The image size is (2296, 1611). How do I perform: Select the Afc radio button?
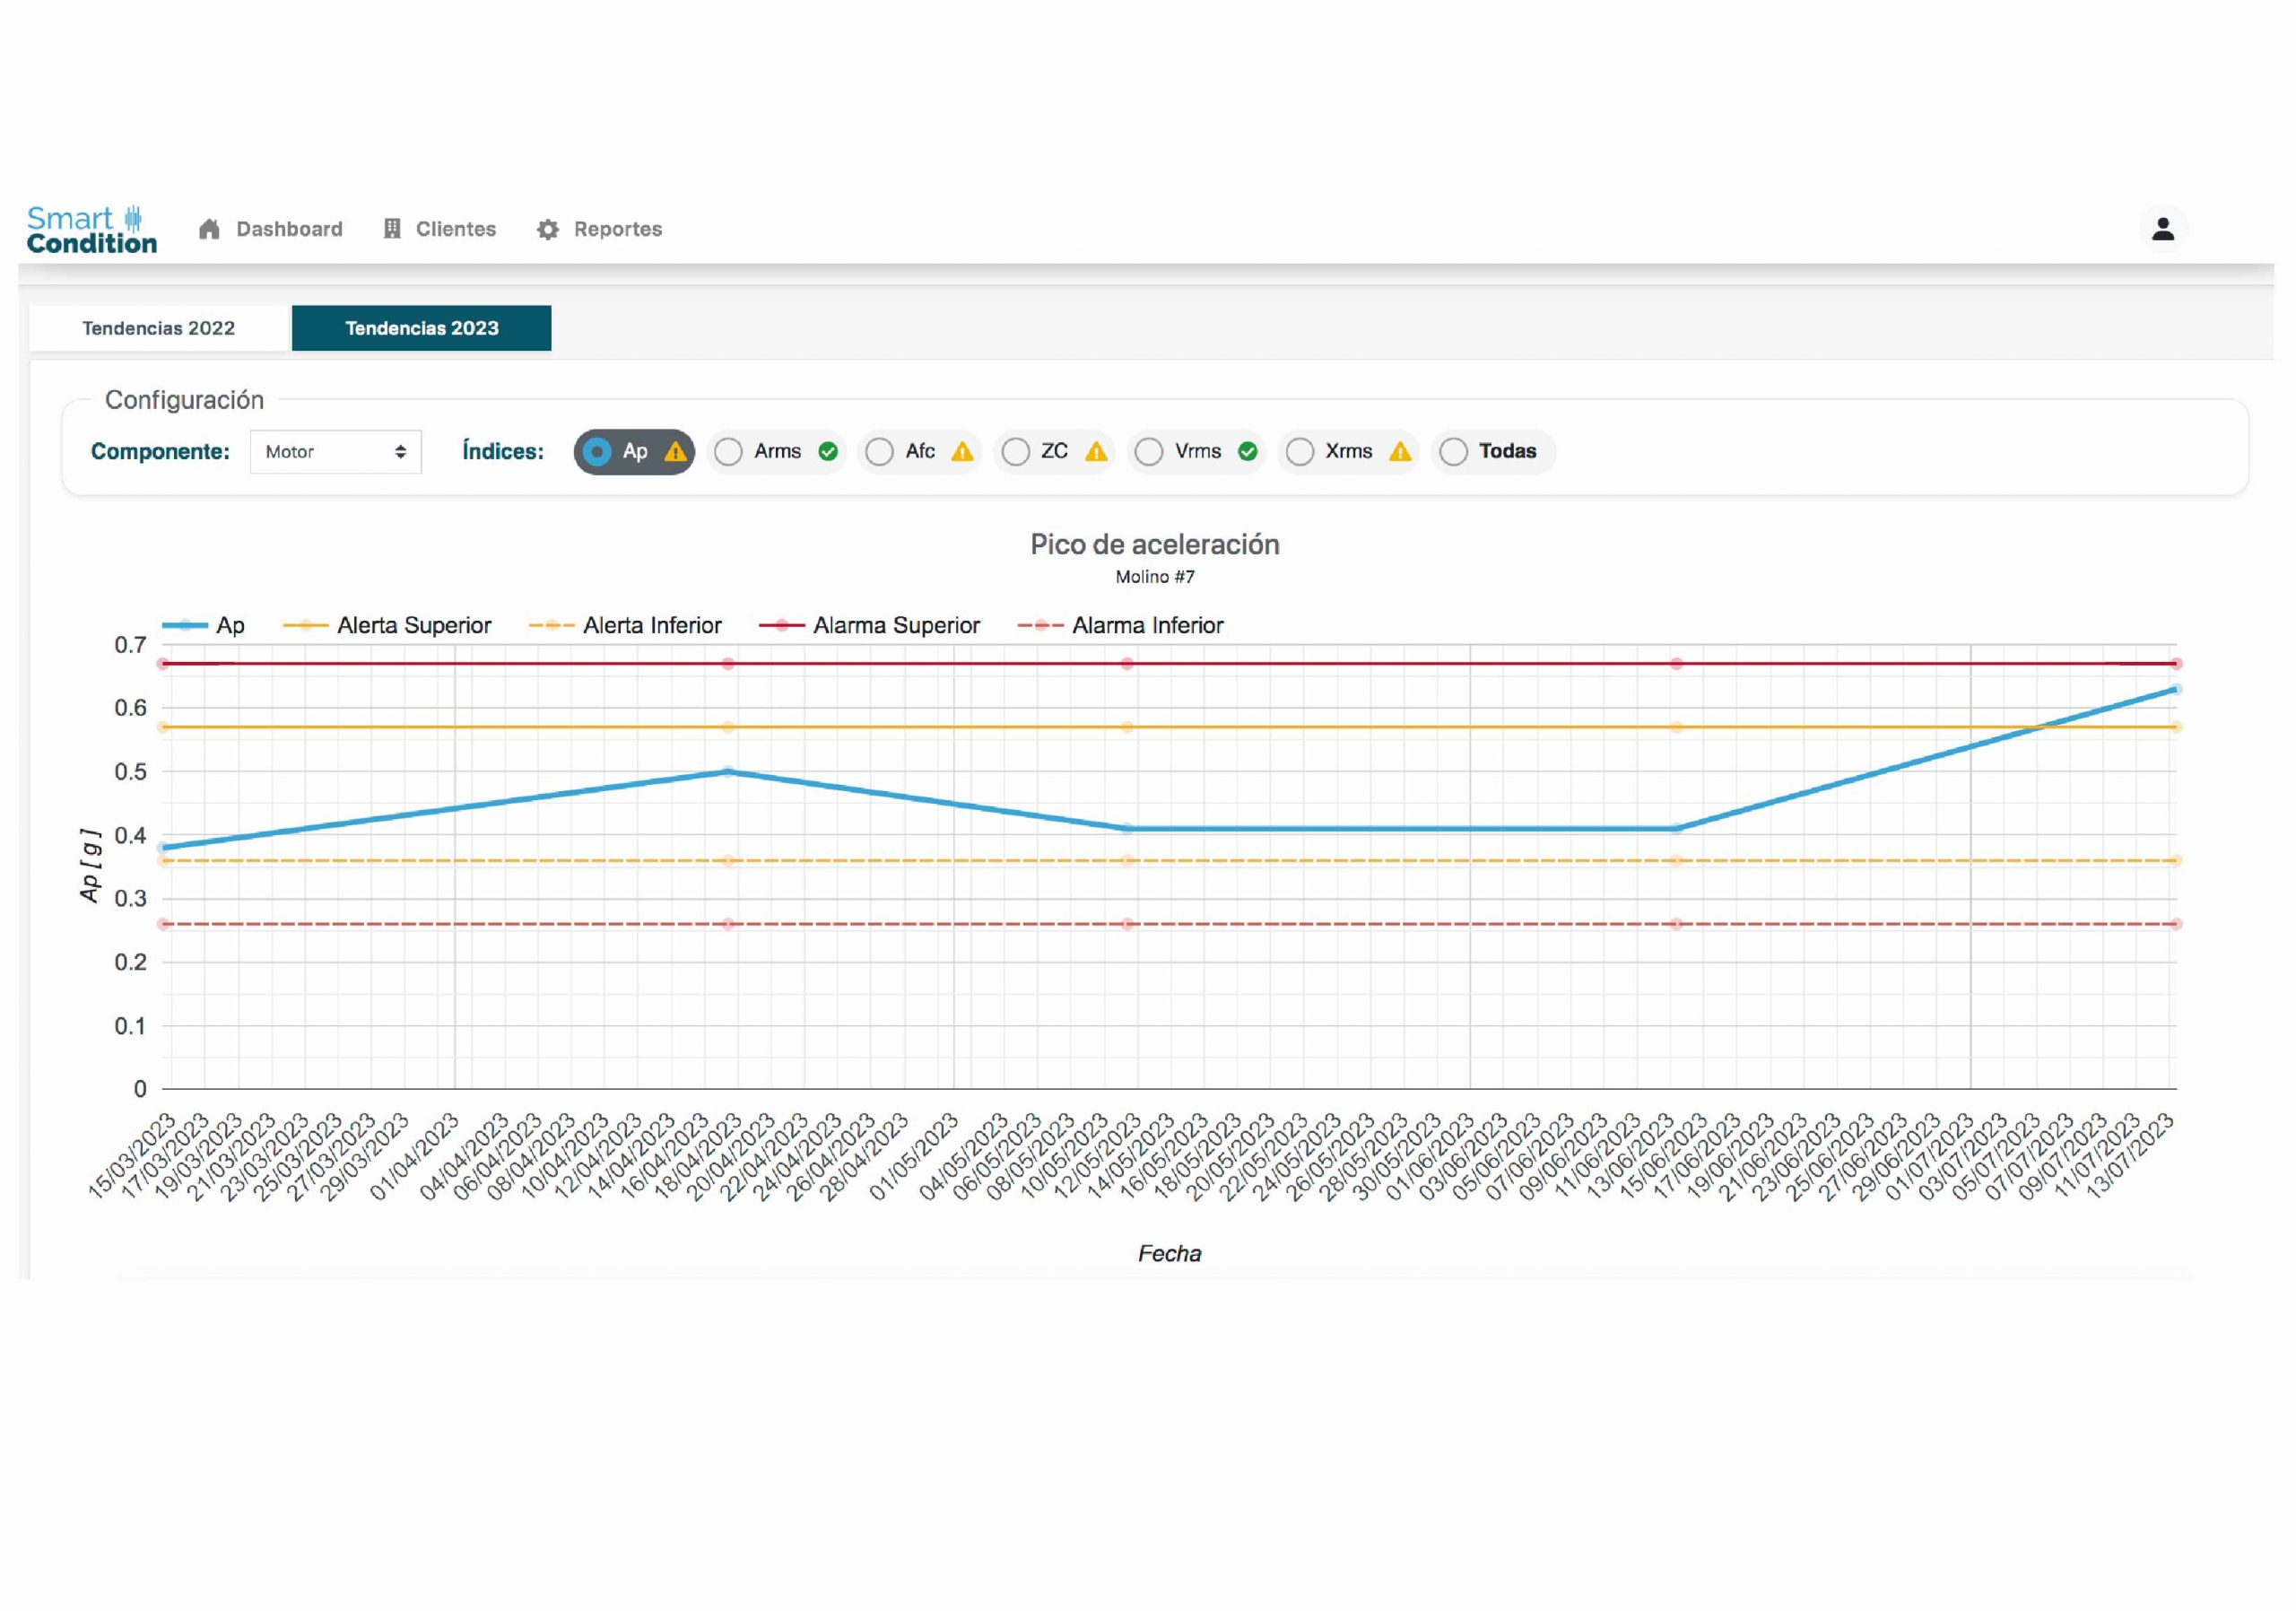[879, 452]
